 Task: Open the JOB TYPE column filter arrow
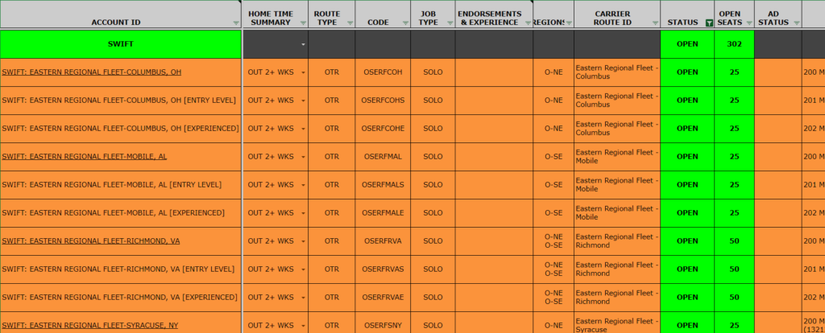[x=449, y=23]
